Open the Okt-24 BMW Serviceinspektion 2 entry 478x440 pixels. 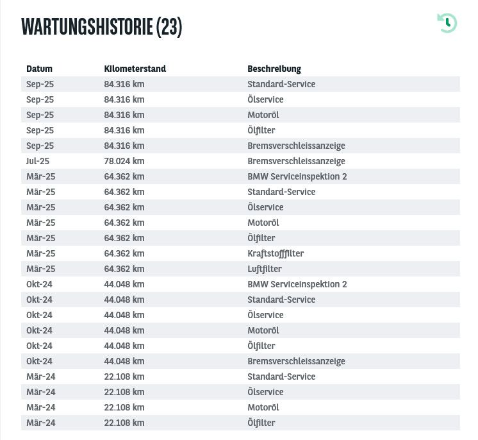(x=297, y=284)
